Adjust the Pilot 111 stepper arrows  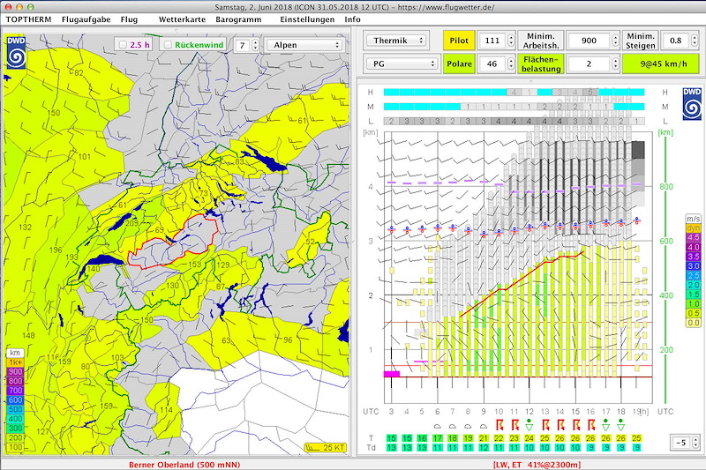[x=511, y=41]
